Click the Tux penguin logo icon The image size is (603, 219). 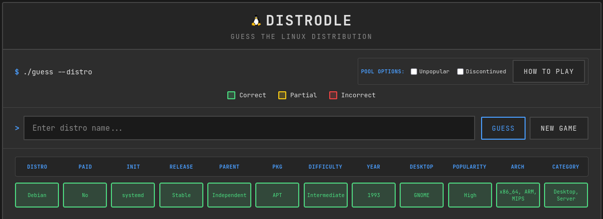click(256, 21)
